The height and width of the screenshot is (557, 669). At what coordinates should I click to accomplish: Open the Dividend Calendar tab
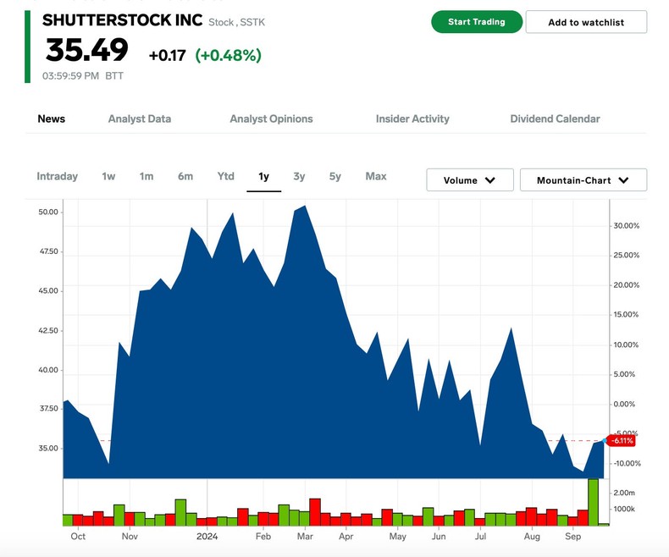555,119
